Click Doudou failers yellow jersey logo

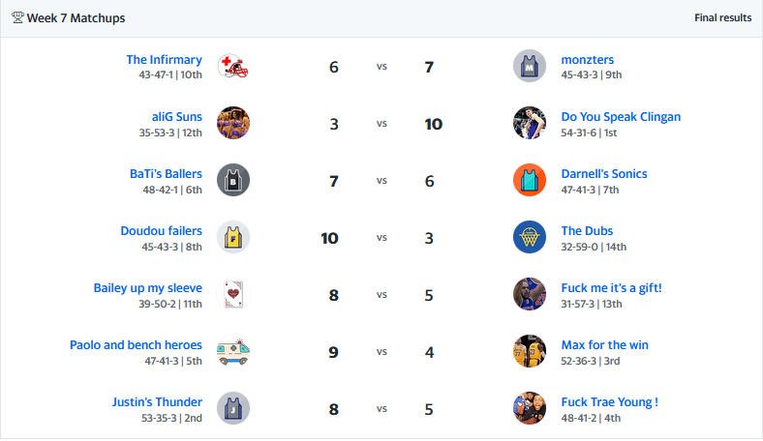(233, 237)
